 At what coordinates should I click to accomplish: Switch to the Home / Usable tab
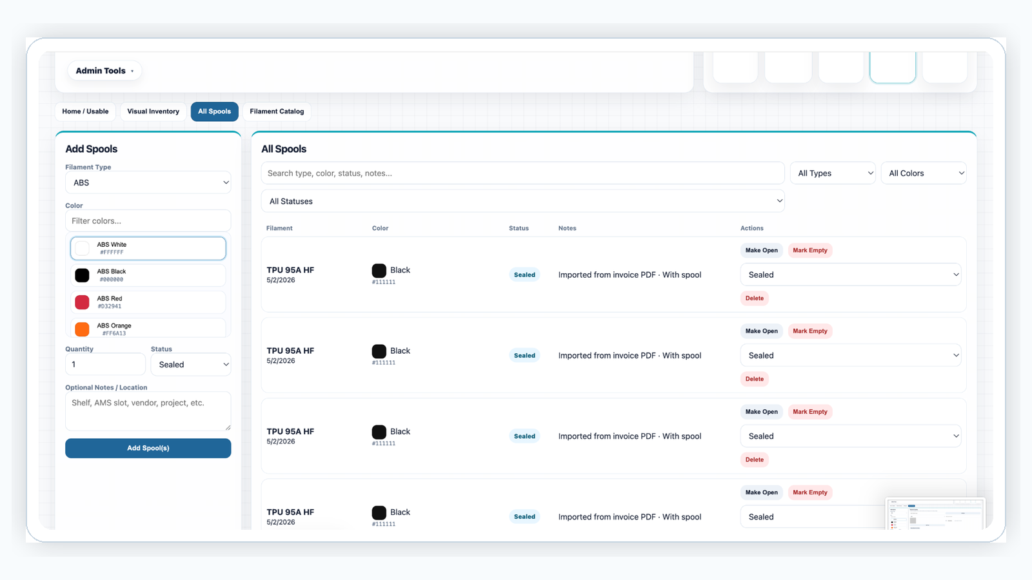point(85,111)
